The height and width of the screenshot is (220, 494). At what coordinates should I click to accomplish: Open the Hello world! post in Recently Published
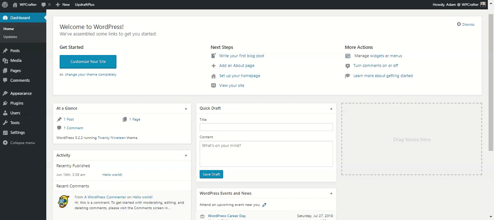112,175
